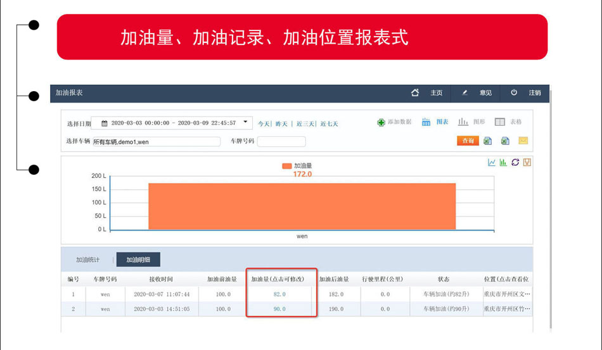Click the 车牌号码 input field
The height and width of the screenshot is (350, 602).
281,142
